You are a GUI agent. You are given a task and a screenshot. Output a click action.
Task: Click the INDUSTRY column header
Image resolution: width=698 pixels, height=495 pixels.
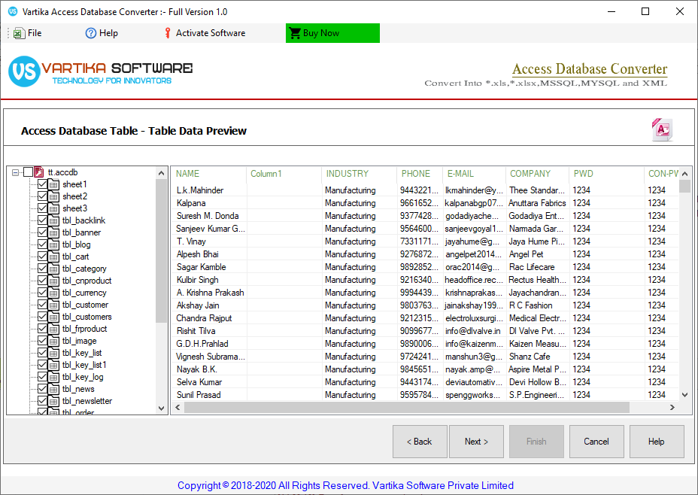(359, 174)
